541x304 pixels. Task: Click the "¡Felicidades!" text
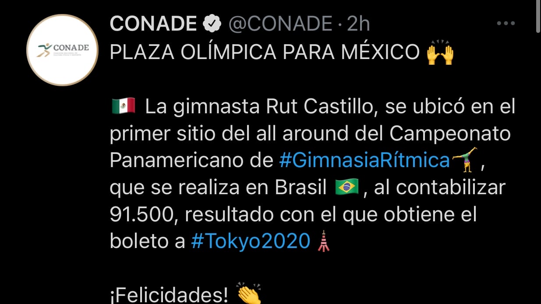pos(169,296)
